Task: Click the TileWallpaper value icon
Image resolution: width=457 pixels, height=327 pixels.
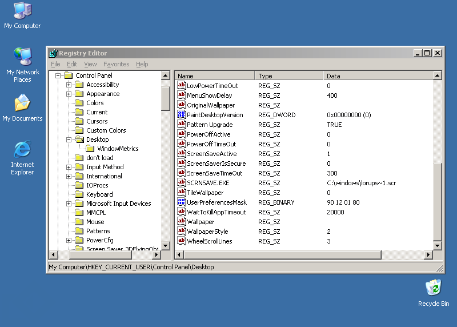Action: tap(181, 193)
